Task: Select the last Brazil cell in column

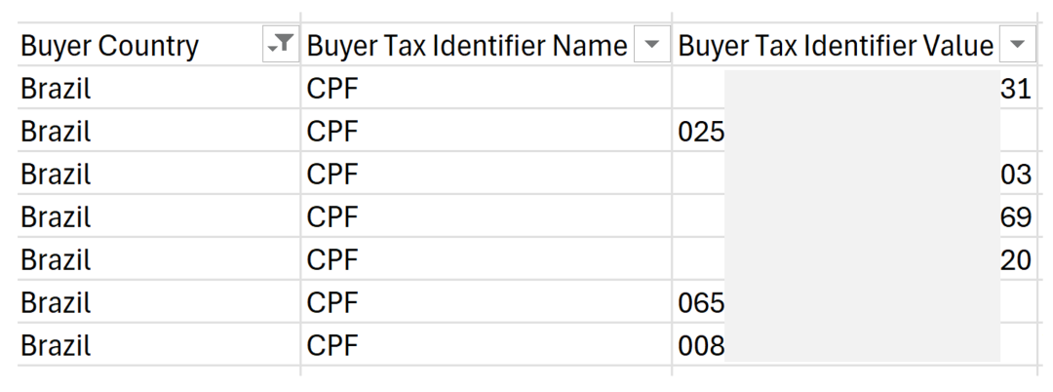Action: pyautogui.click(x=159, y=346)
